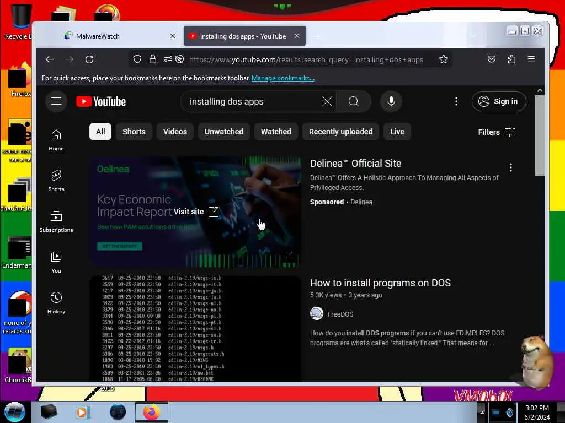
Task: Click the magnifier search button
Action: tap(354, 102)
